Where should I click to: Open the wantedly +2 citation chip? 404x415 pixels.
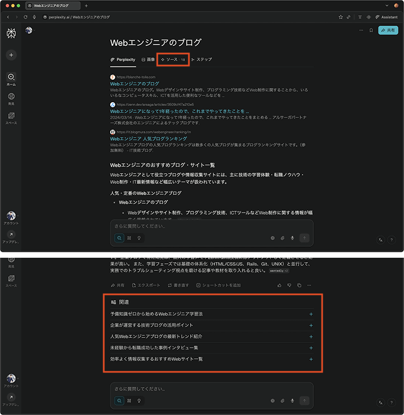279,271
